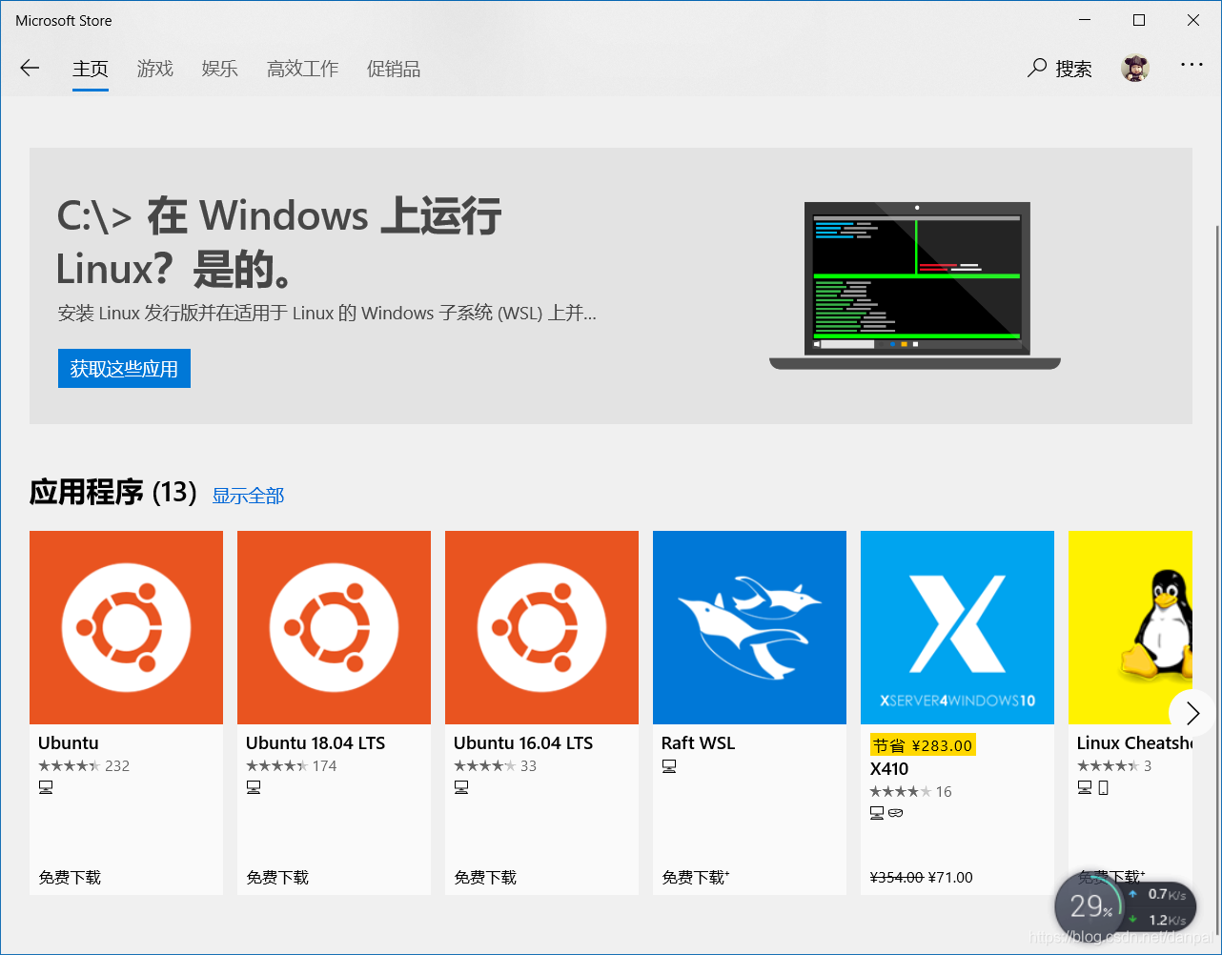1222x955 pixels.
Task: Click the PC device icon under Ubuntu
Action: [46, 787]
